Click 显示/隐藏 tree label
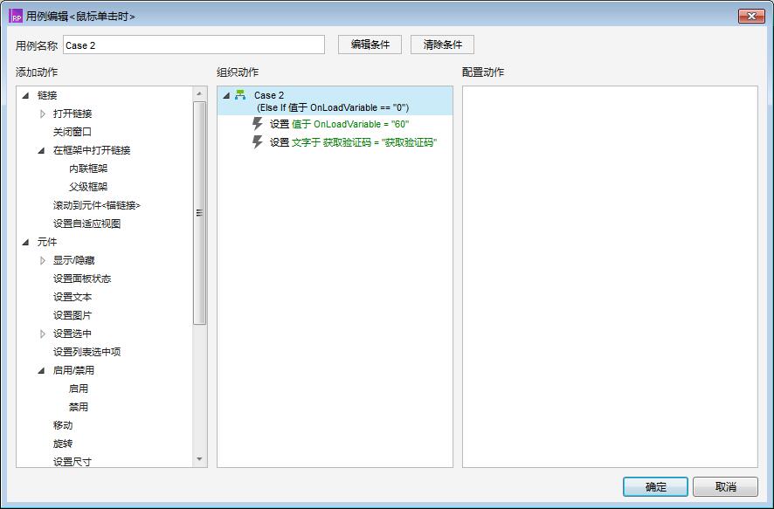The image size is (774, 509). click(74, 260)
